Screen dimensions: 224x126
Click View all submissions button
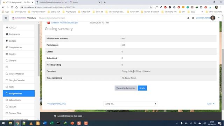[126, 88]
